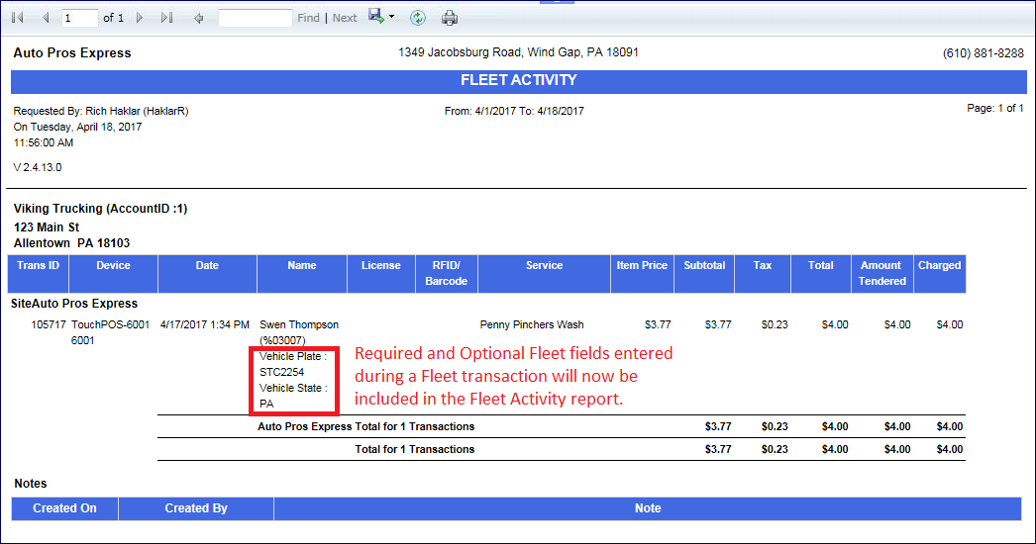Viewport: 1036px width, 544px height.
Task: Advance to the next report page
Action: pos(140,18)
